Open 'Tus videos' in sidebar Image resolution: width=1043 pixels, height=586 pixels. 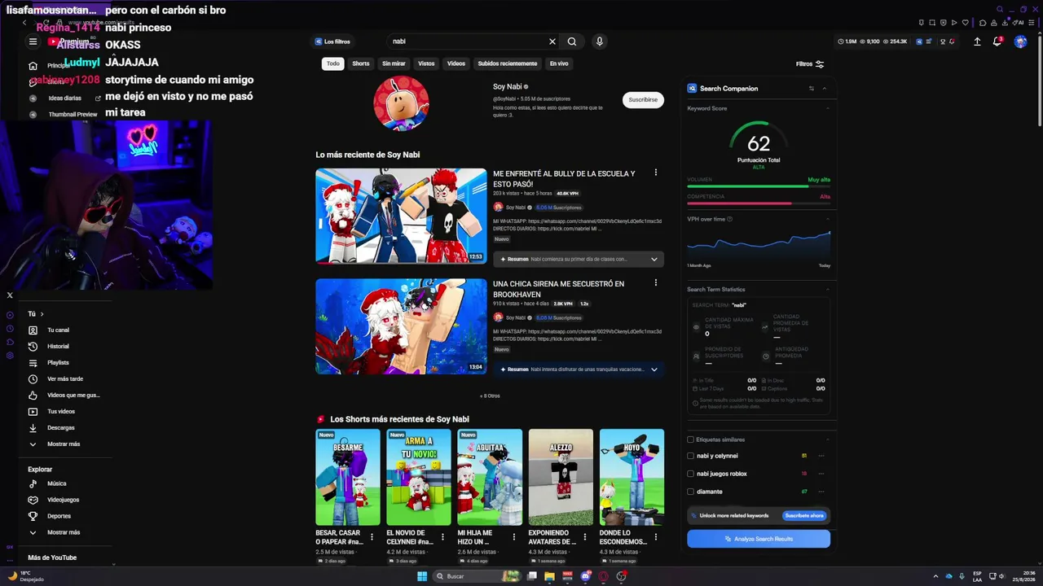62,412
